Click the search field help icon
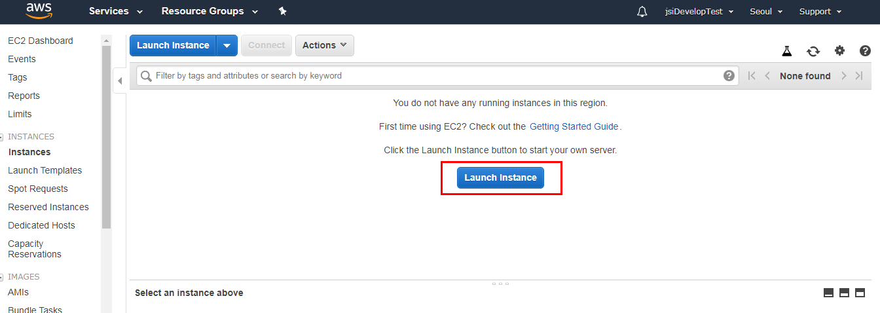The width and height of the screenshot is (880, 313). (x=729, y=76)
